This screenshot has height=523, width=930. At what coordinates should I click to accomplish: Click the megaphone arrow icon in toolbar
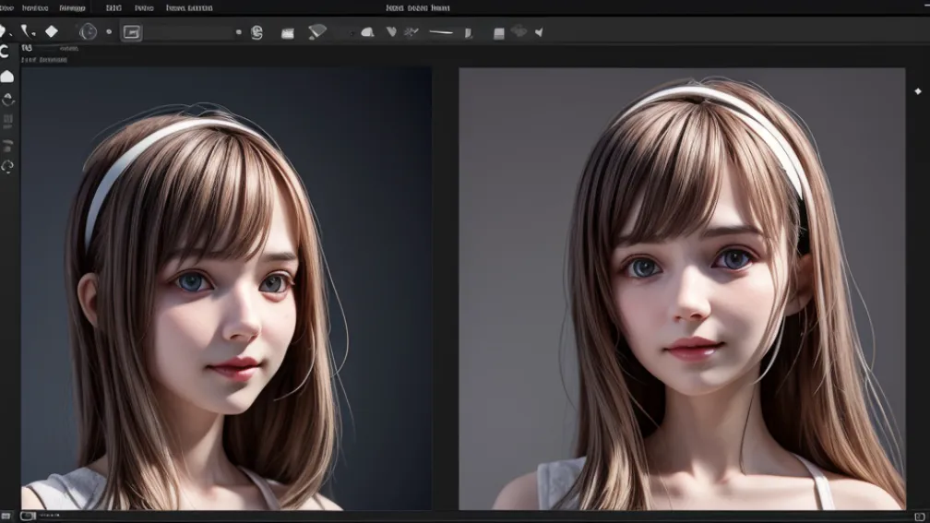(x=539, y=32)
